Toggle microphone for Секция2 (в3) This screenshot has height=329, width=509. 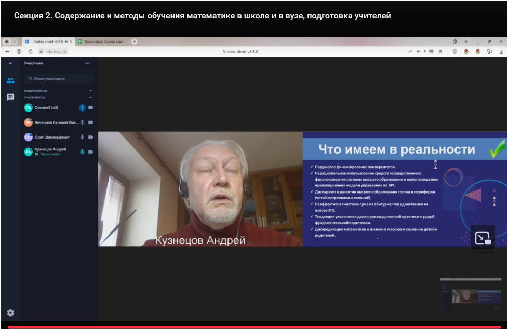point(82,107)
